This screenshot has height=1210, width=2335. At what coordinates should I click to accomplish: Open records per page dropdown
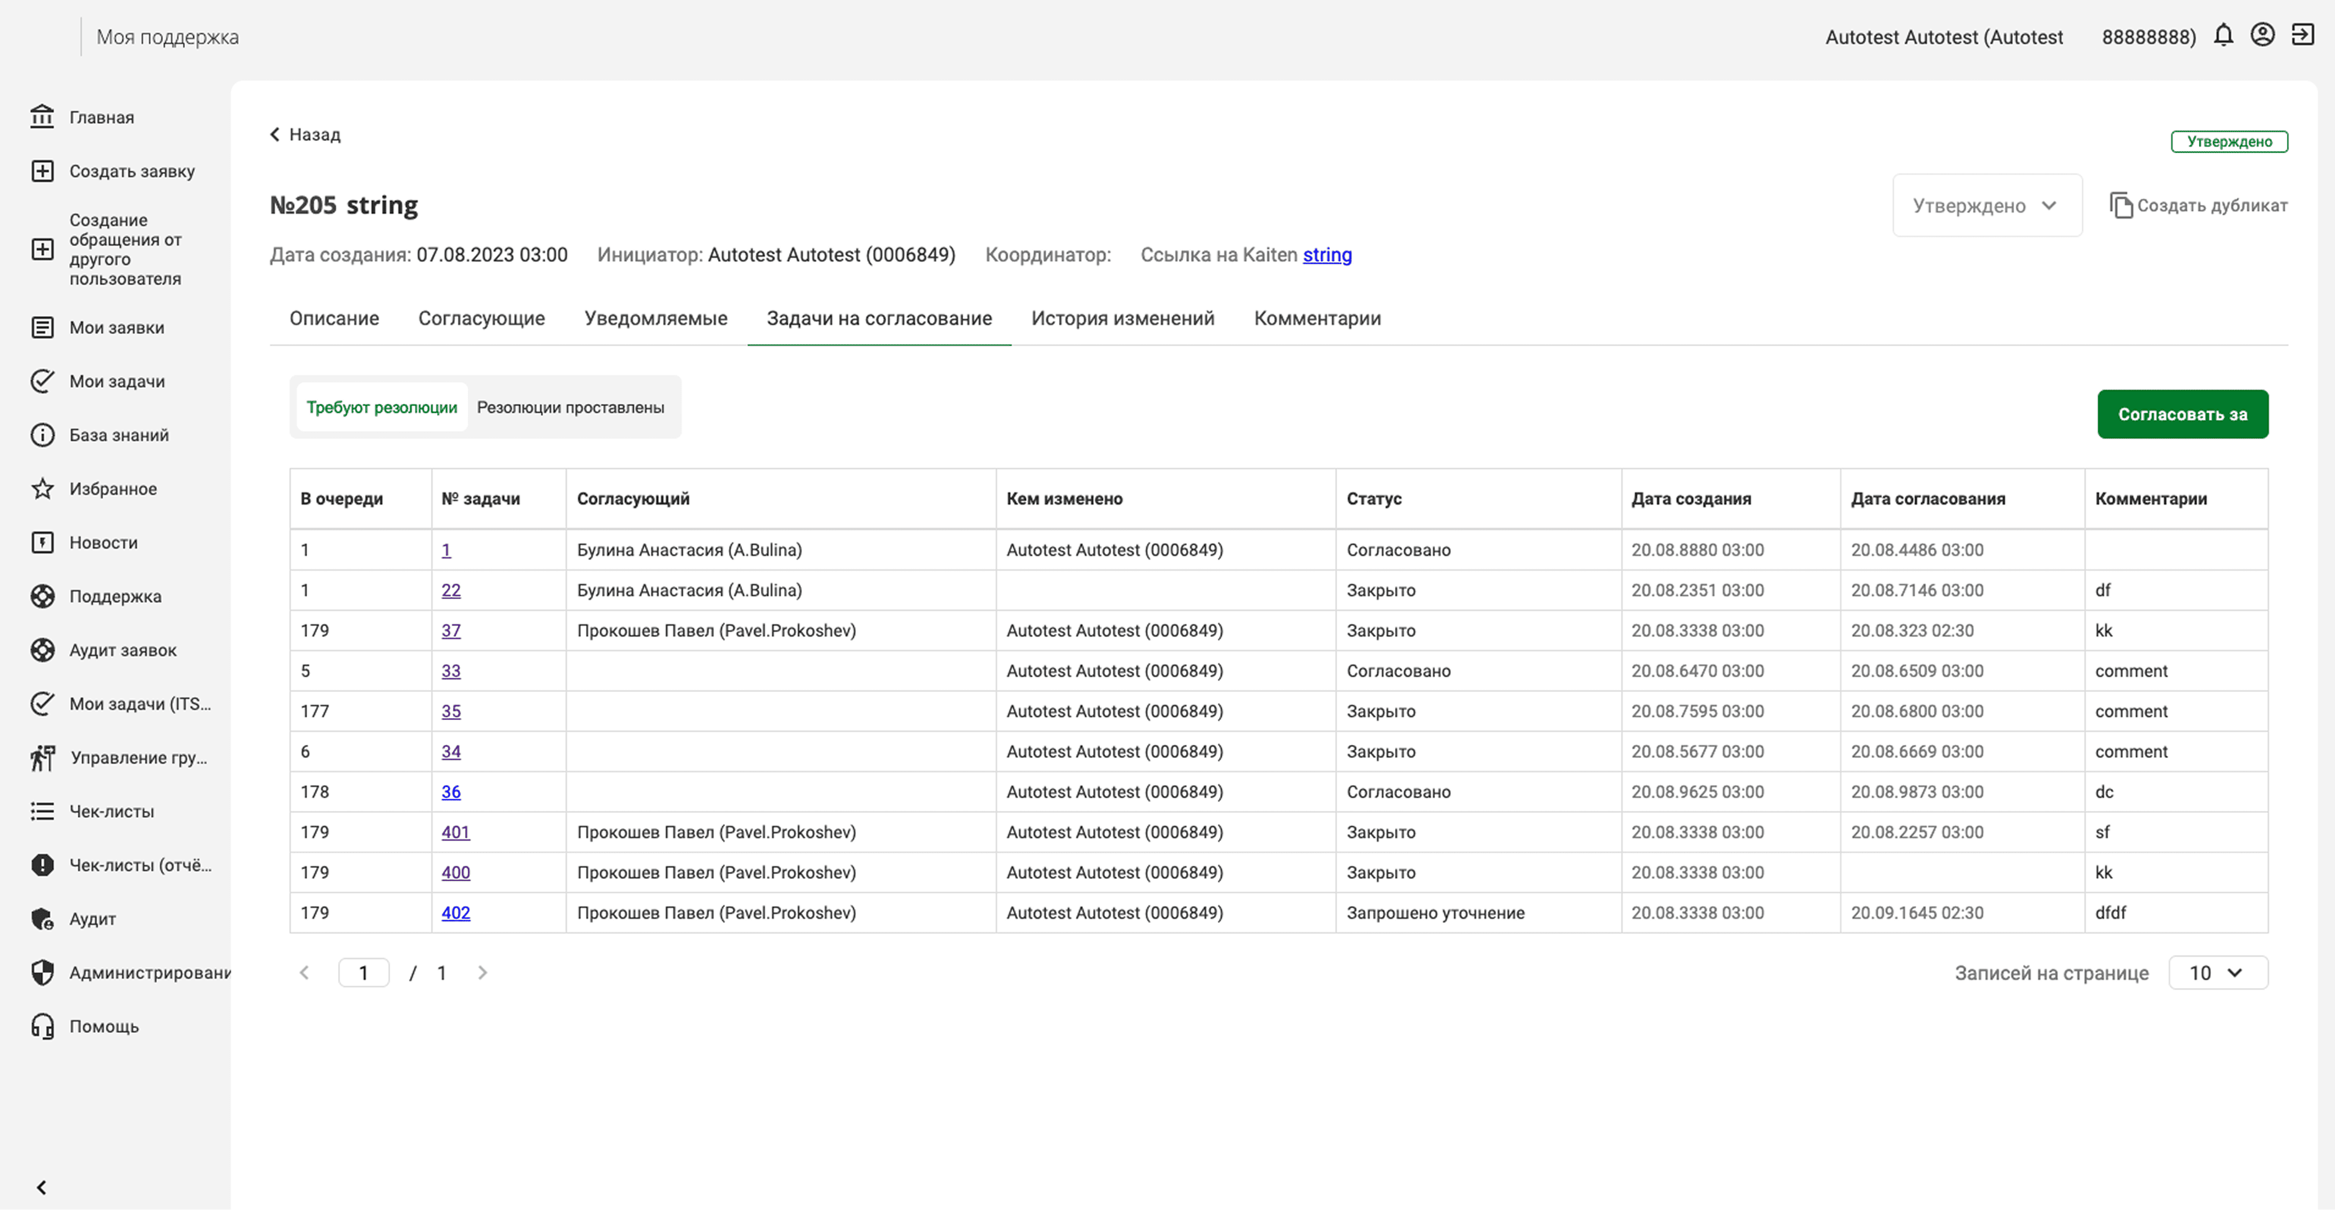[x=2217, y=972]
